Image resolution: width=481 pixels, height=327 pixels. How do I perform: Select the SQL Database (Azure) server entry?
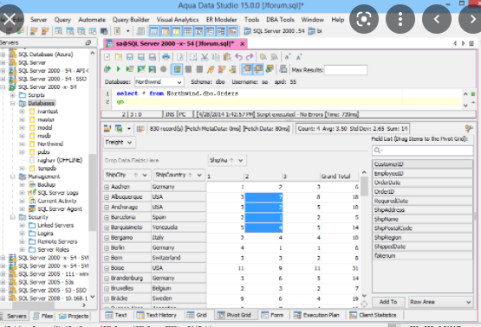pyautogui.click(x=46, y=54)
